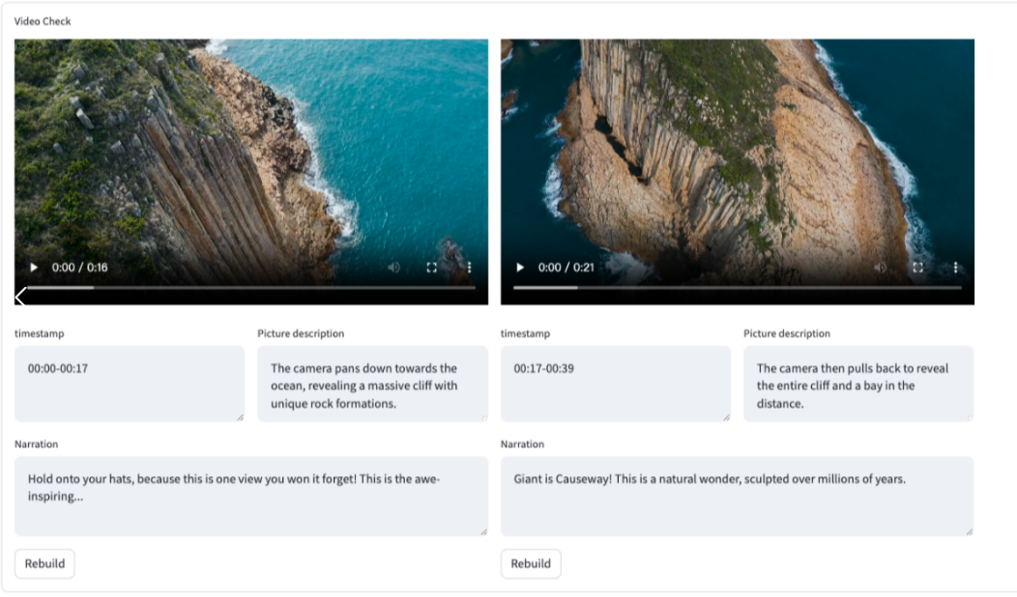This screenshot has height=597, width=1017.
Task: Click the left video time 0:00 / 0:16
Action: pos(80,267)
